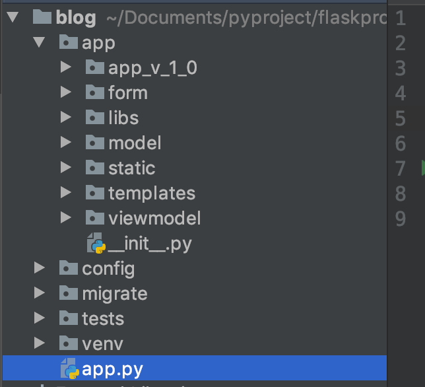
Task: Expand the form folder arrow
Action: [65, 92]
